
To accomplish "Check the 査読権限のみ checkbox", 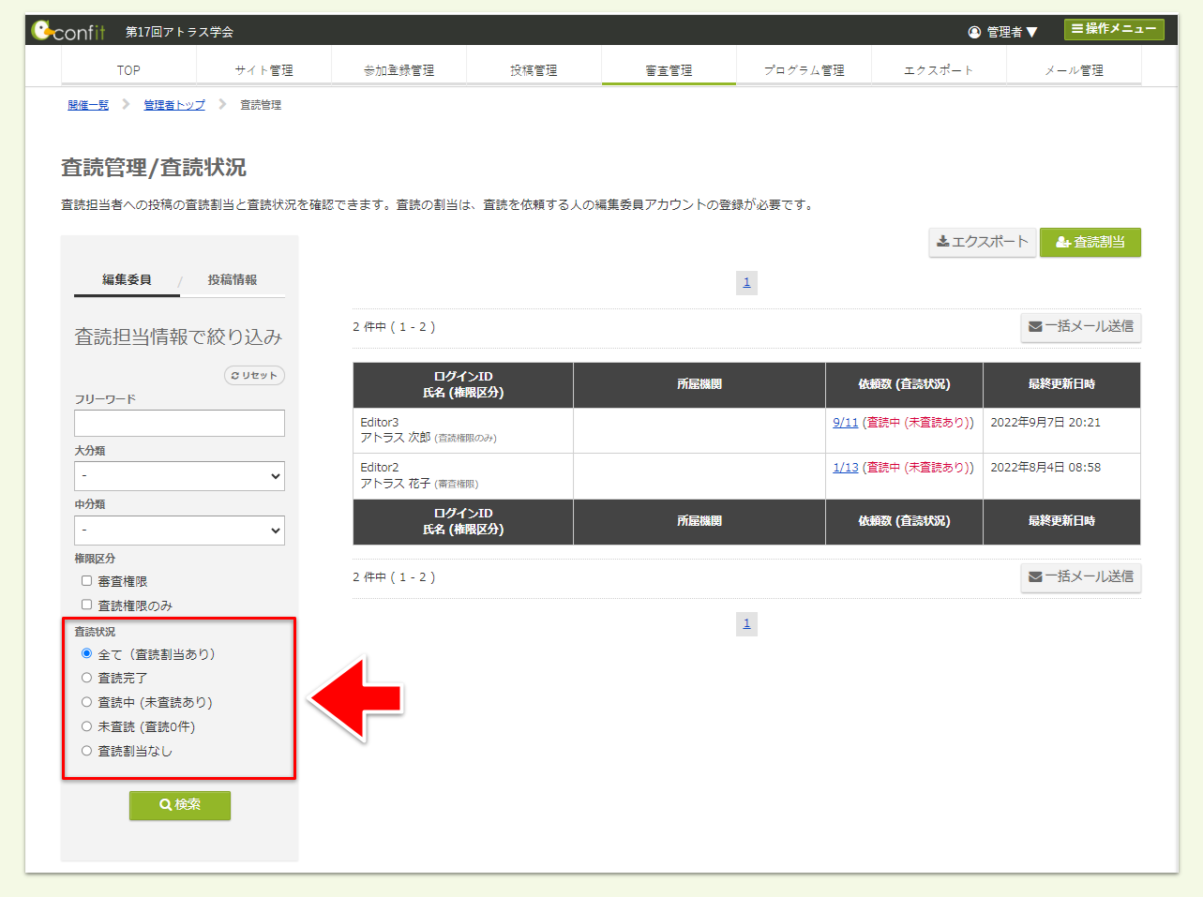I will tap(86, 605).
